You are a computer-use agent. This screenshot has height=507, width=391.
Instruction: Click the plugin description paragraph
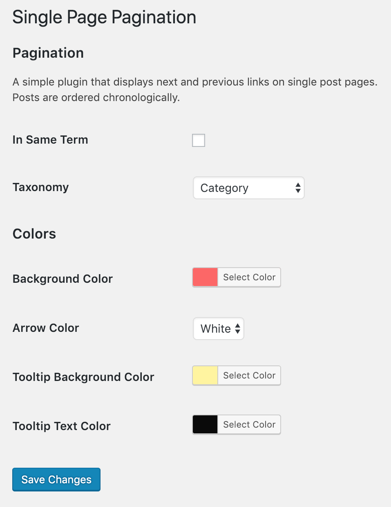click(194, 90)
